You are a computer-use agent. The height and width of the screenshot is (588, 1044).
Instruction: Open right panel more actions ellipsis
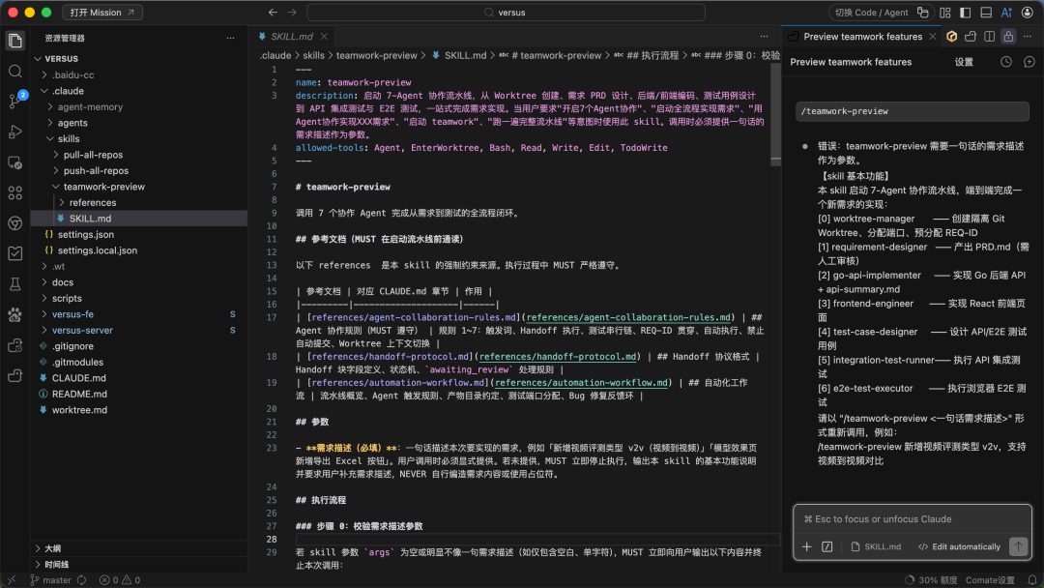[1028, 37]
